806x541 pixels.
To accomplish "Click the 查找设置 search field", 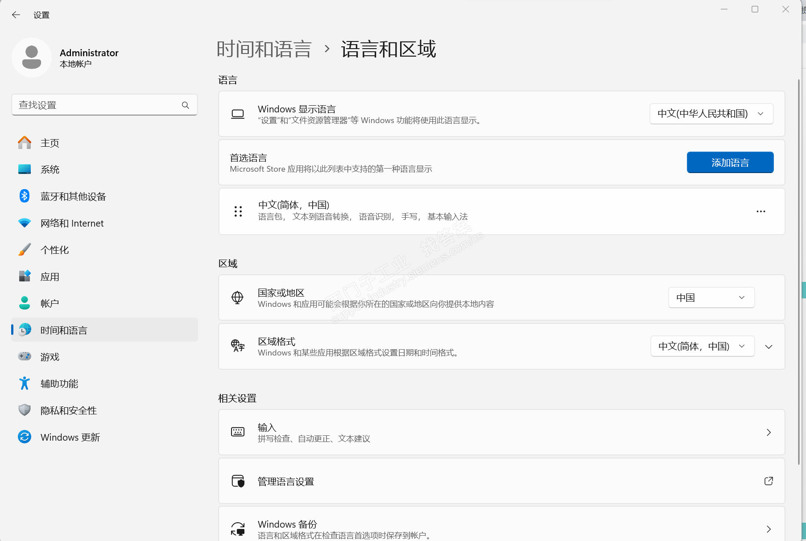I will [x=104, y=105].
